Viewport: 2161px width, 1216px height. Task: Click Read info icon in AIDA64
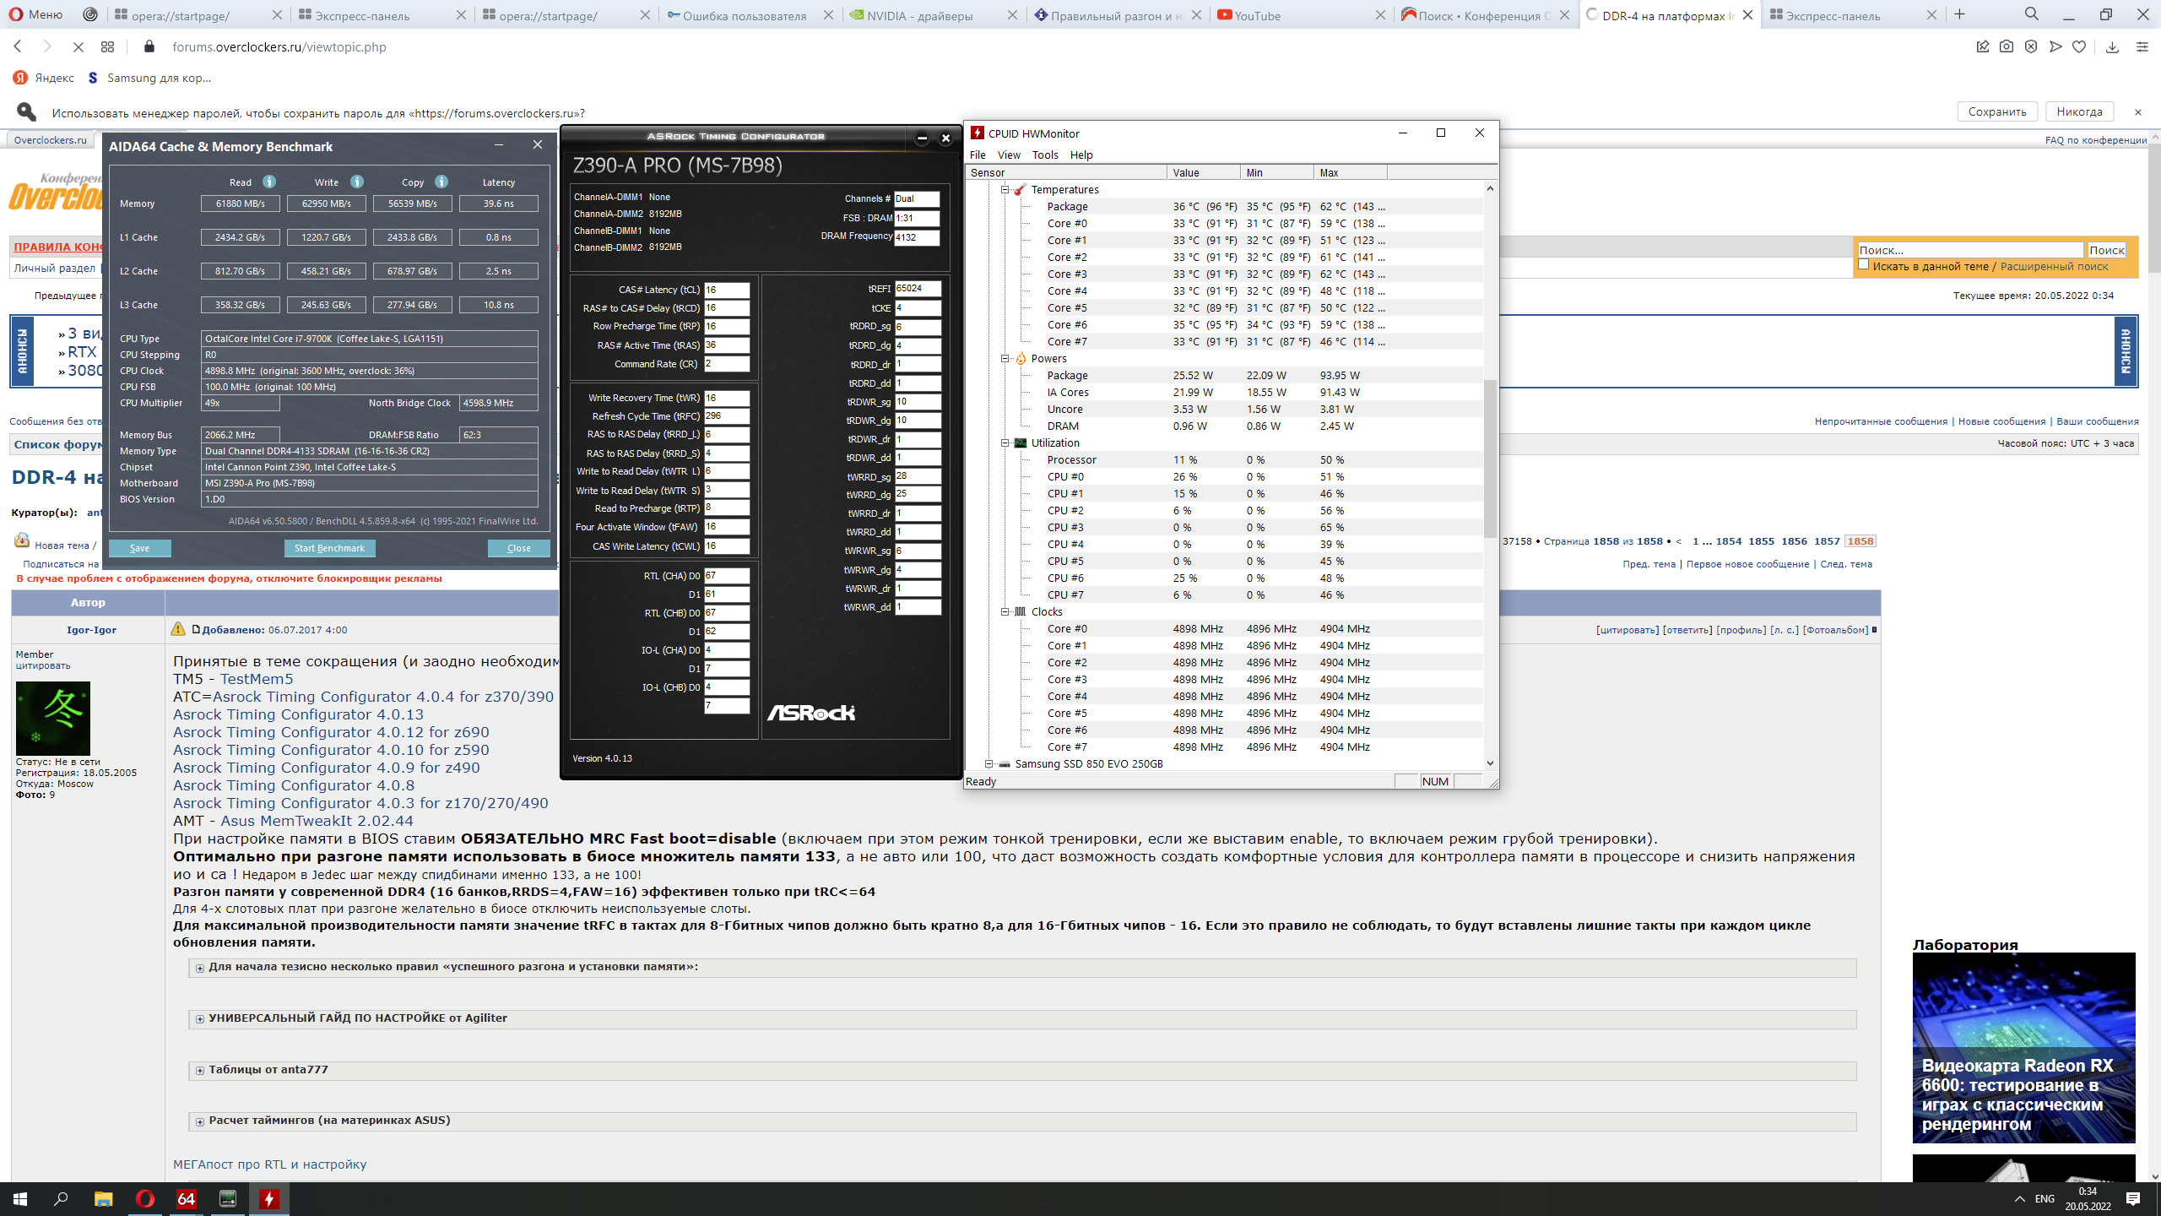point(269,182)
